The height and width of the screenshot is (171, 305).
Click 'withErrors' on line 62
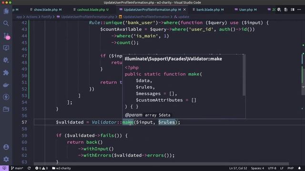[97, 155]
